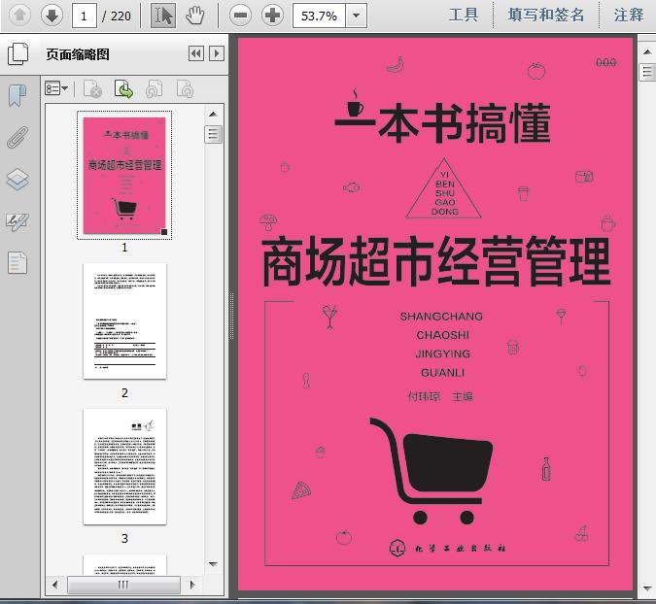
Task: Click the document vertical scroll handle
Action: (647, 72)
